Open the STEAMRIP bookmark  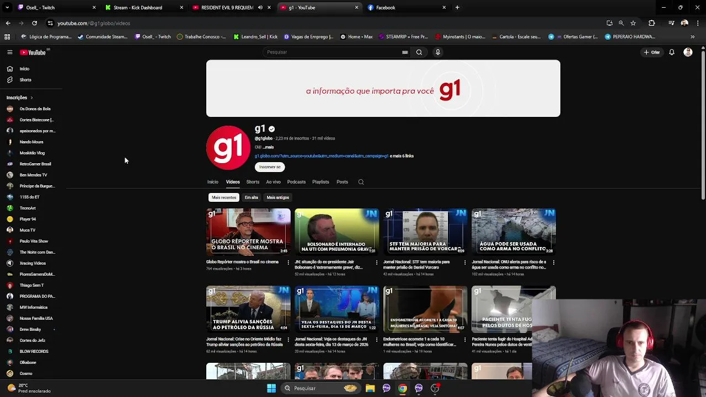click(x=403, y=37)
